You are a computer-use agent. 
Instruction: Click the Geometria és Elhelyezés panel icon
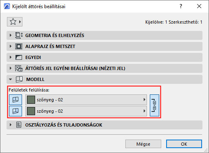[19, 35]
